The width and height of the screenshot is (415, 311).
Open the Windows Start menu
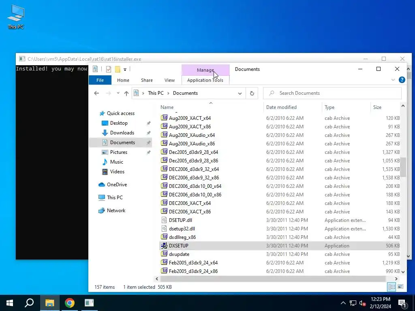tap(10, 303)
